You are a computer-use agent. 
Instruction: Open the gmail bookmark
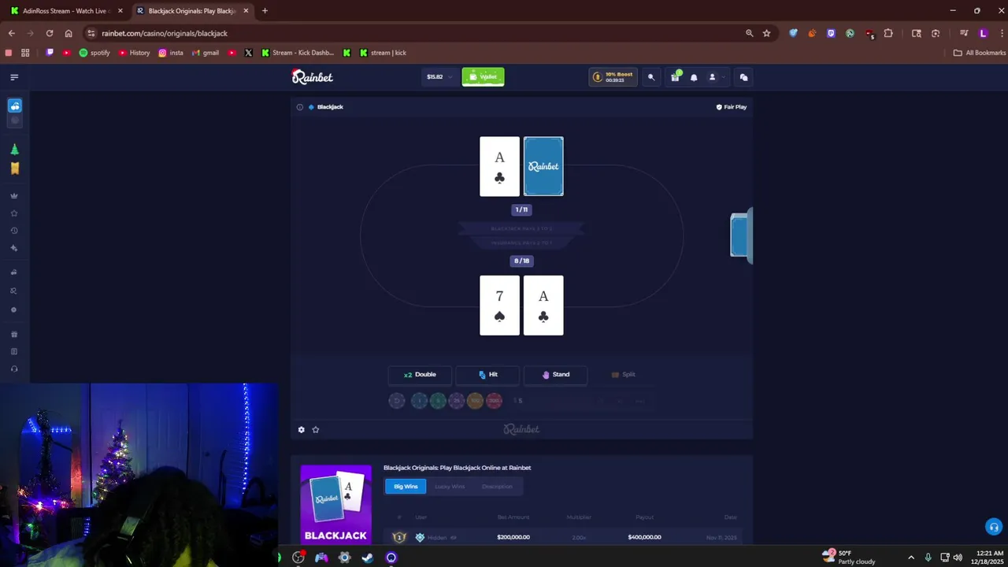tap(205, 53)
